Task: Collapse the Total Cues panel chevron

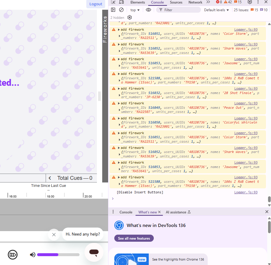Action: [49, 178]
